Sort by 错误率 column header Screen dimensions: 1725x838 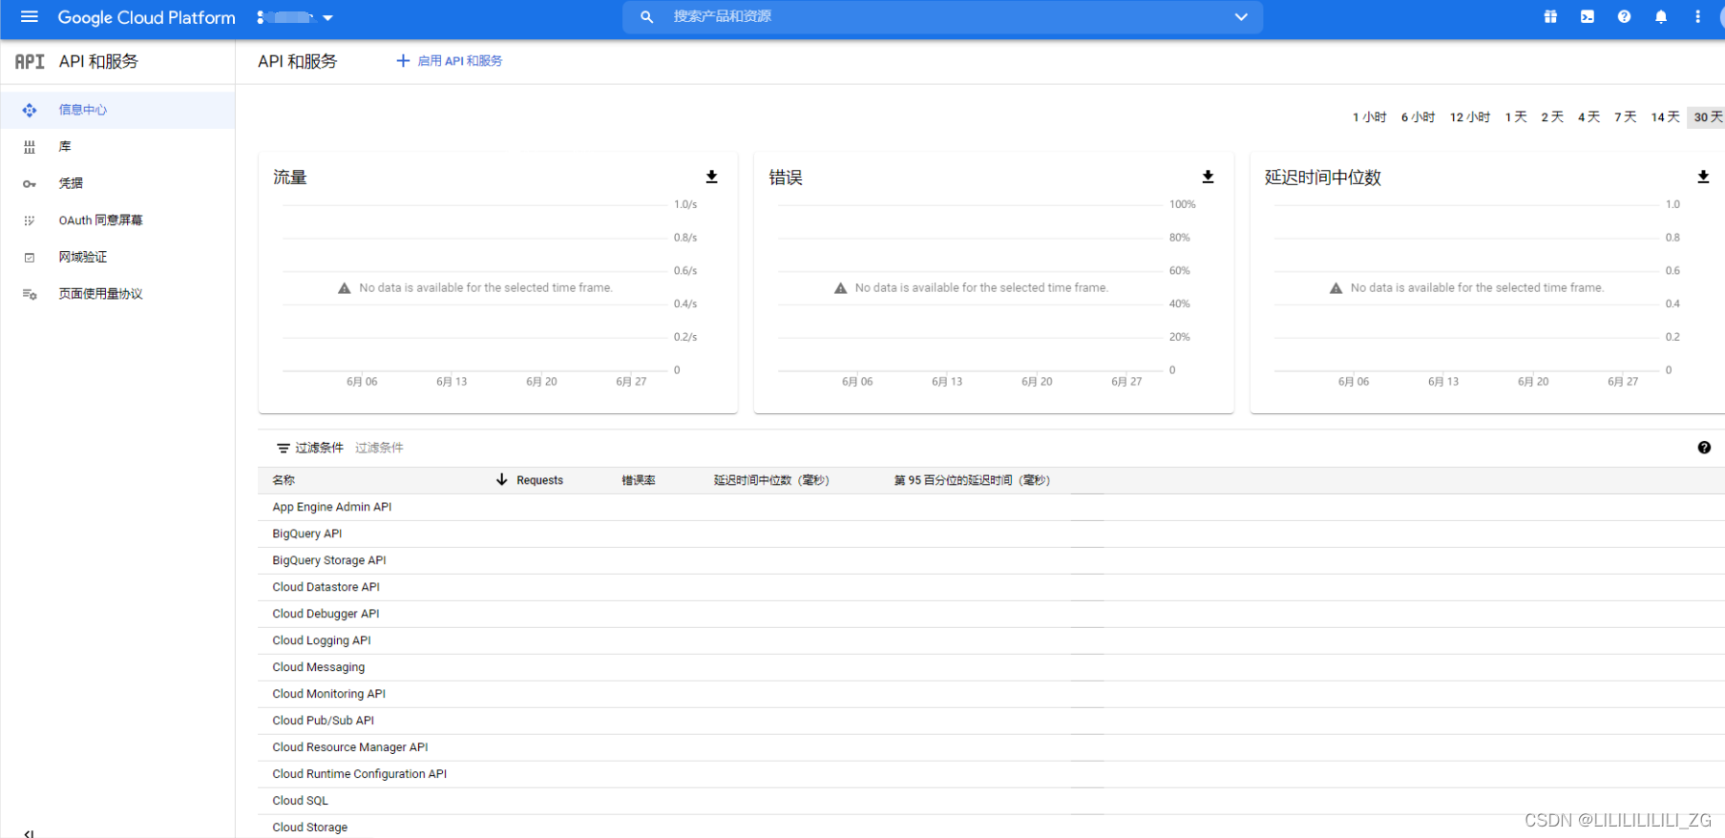click(639, 480)
